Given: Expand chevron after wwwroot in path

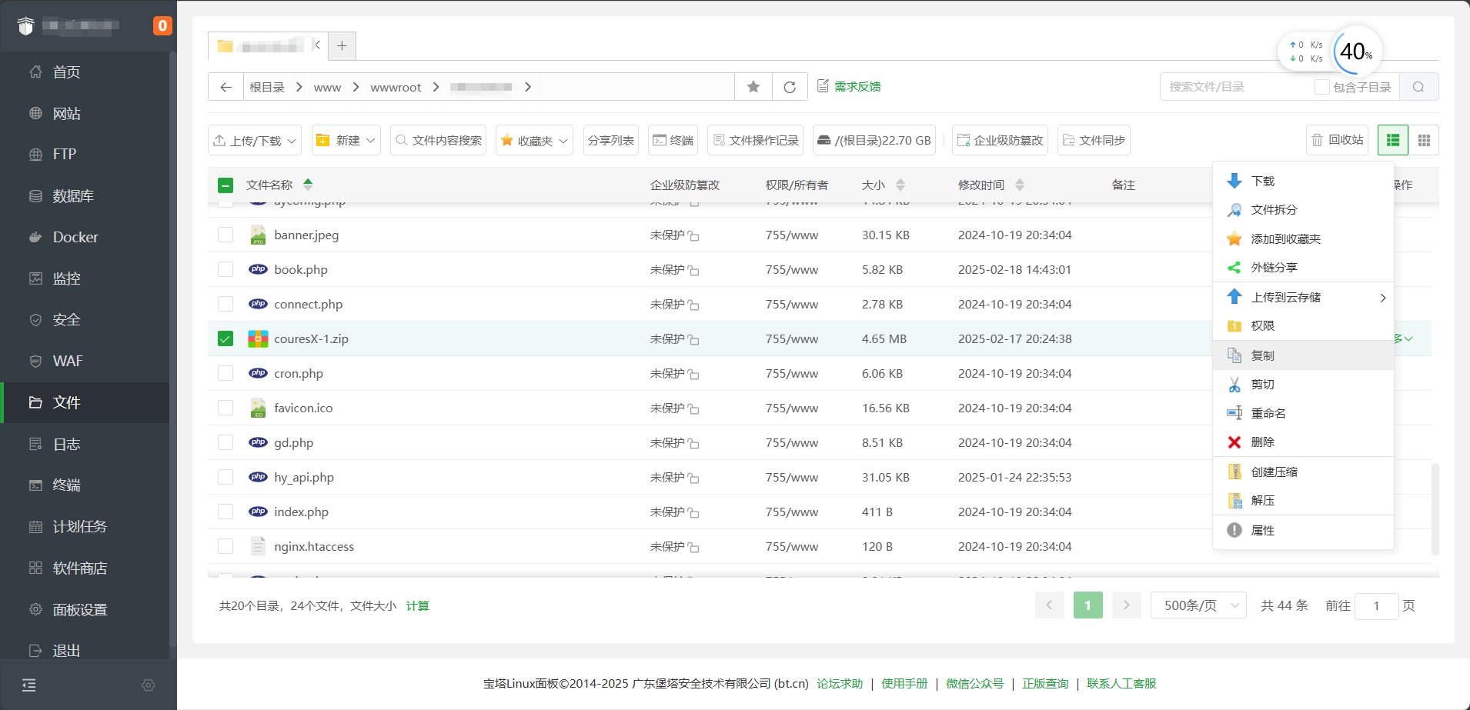Looking at the screenshot, I should [x=436, y=87].
